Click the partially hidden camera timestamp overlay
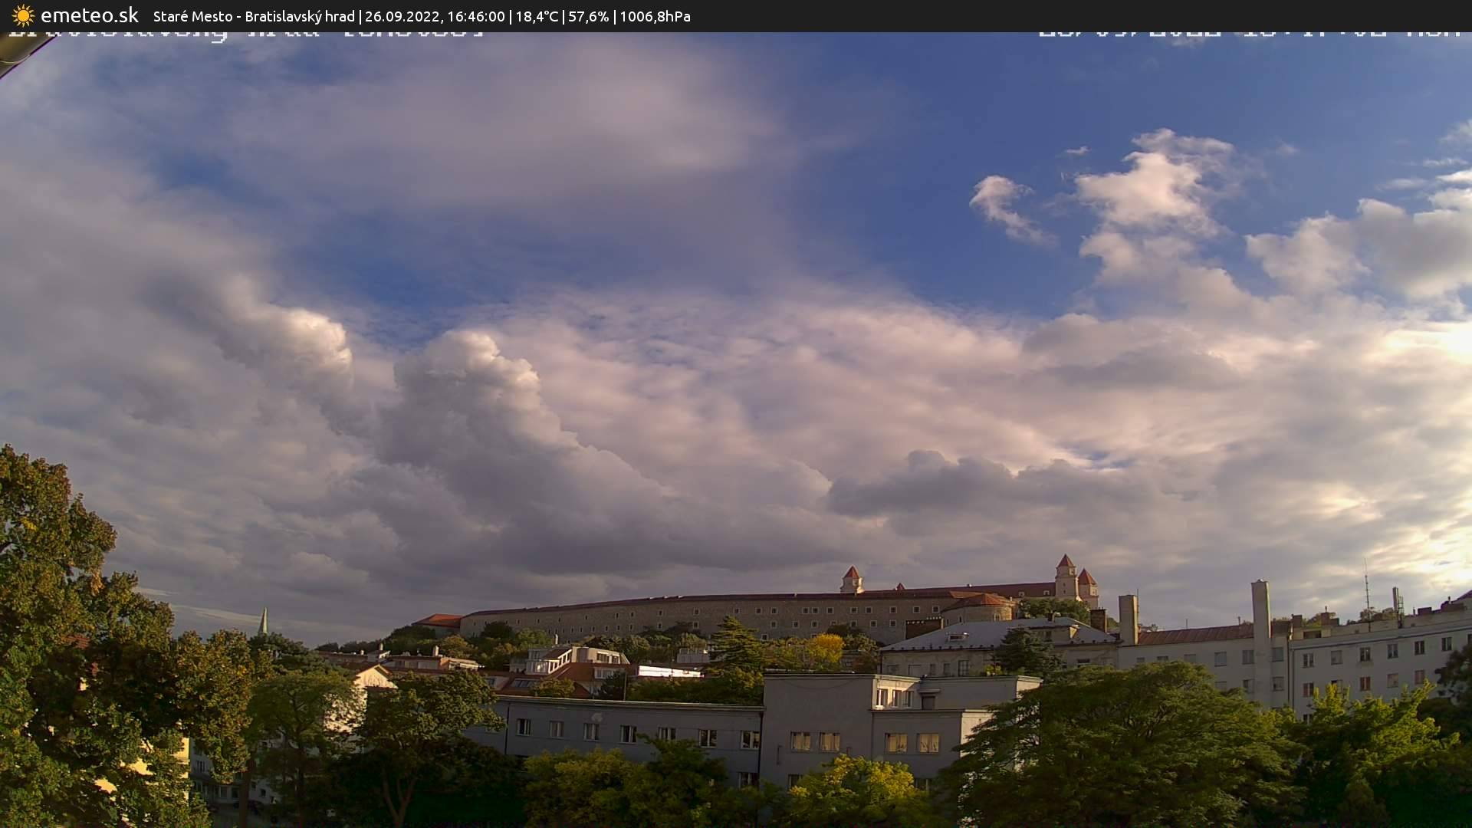 (x=1250, y=34)
